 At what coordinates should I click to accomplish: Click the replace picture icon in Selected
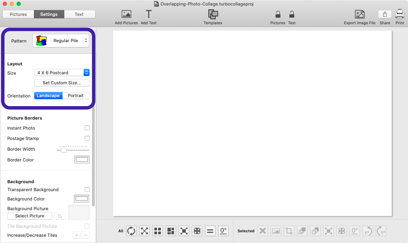[276, 231]
